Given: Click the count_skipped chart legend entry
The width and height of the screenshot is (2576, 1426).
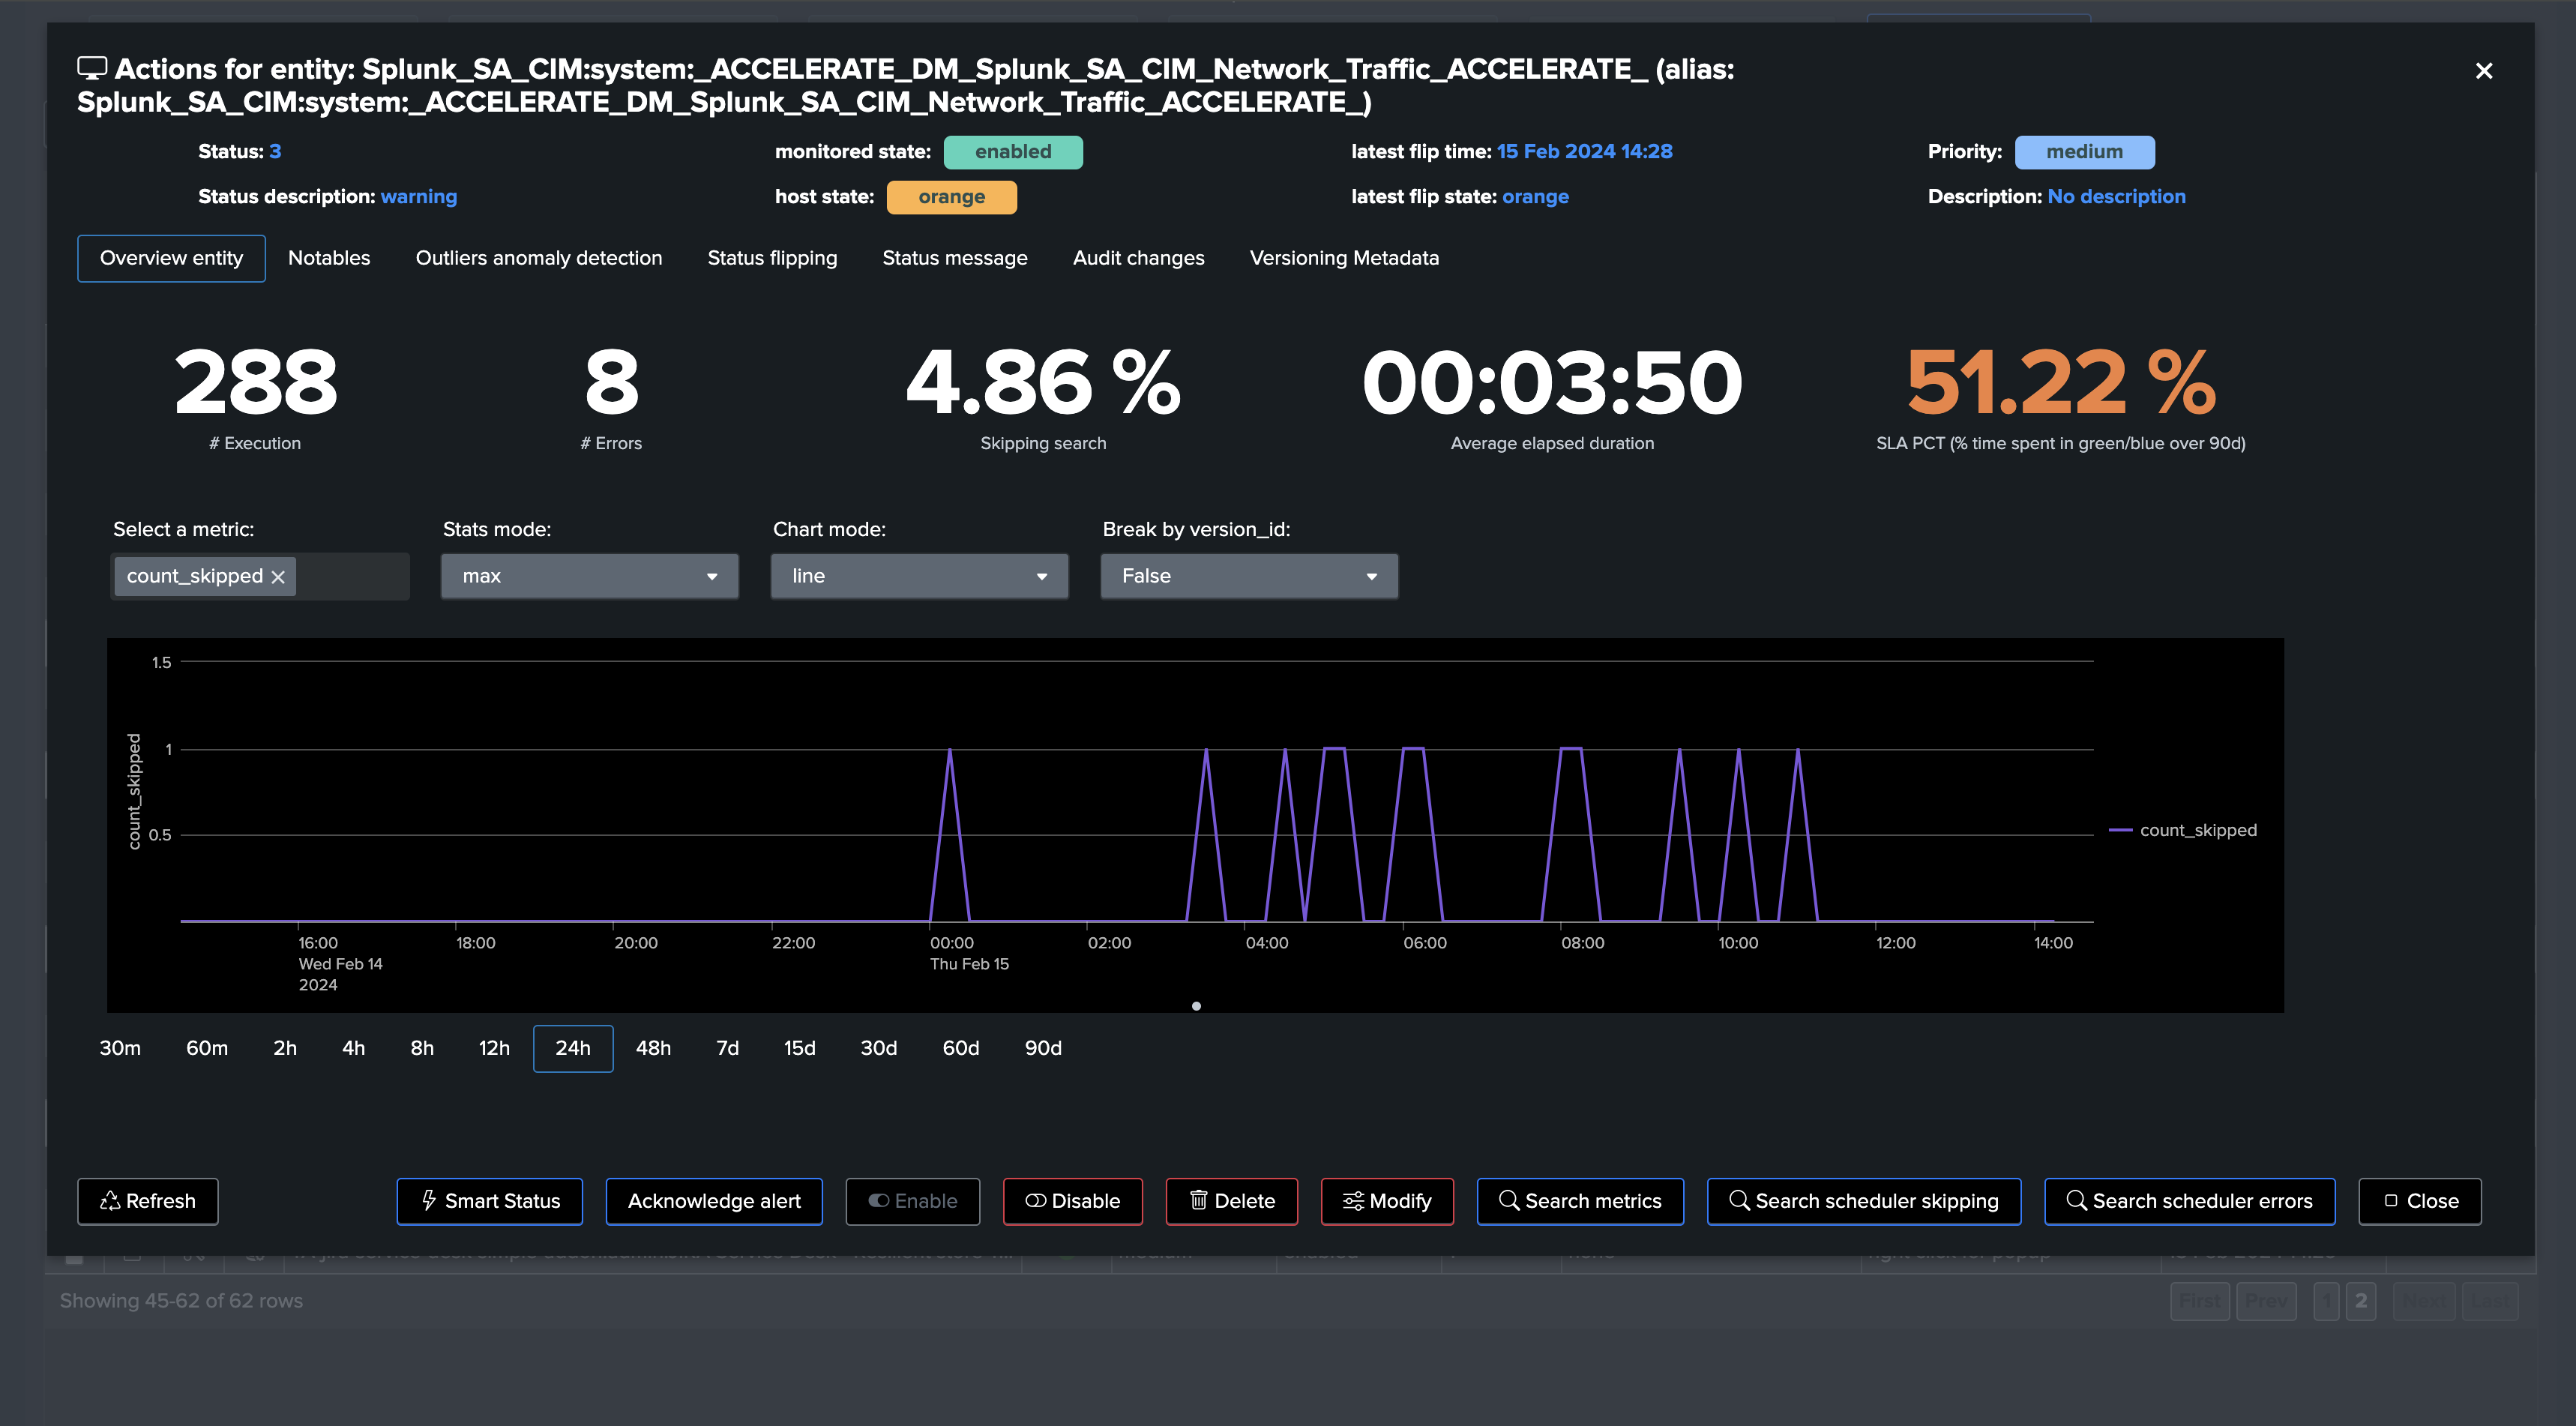Looking at the screenshot, I should 2183,830.
